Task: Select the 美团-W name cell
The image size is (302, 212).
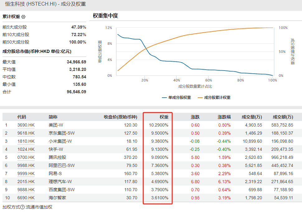Action: pos(56,125)
